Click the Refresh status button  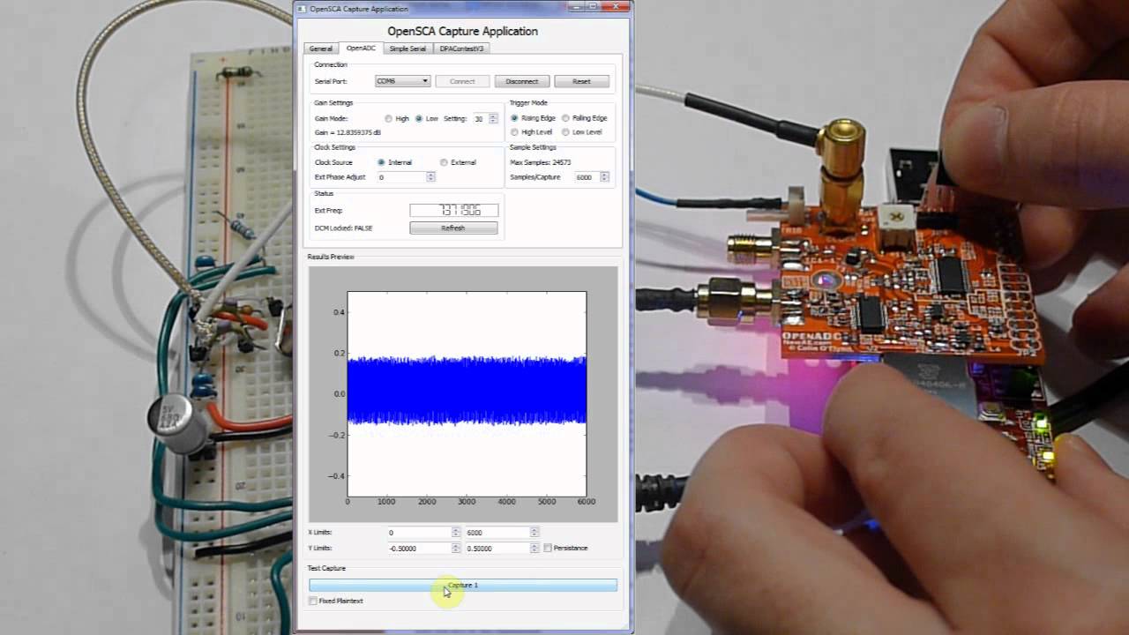[453, 228]
